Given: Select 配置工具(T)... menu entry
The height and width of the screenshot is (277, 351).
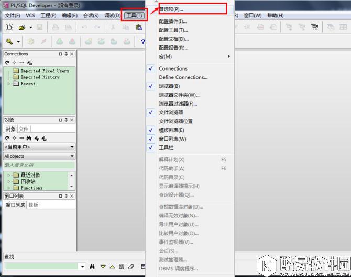Looking at the screenshot, I should click(190, 30).
